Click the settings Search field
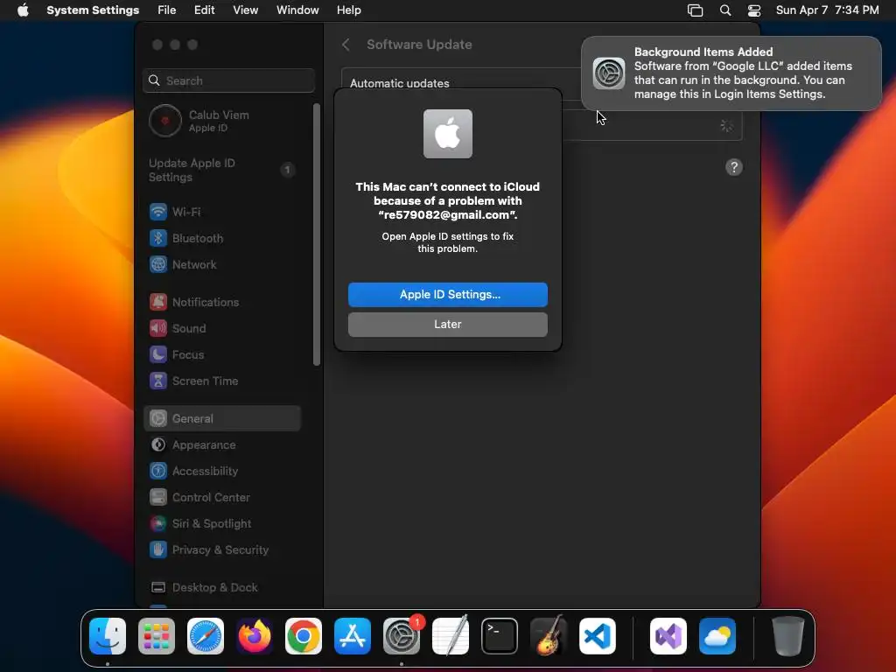Screen dimensions: 896x672 point(228,80)
